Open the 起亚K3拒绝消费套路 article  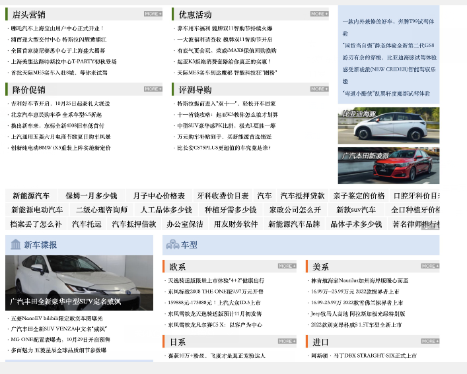tap(225, 61)
